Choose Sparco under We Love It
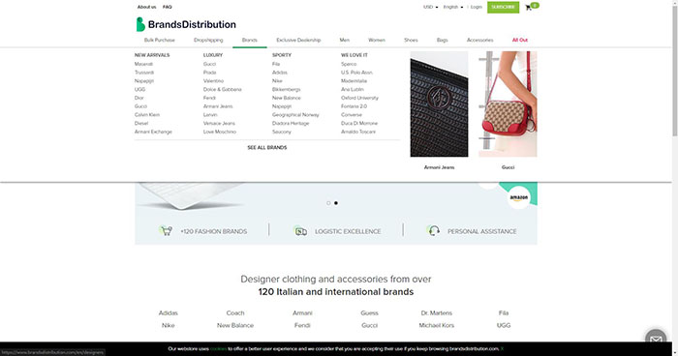The image size is (678, 356). coord(349,64)
